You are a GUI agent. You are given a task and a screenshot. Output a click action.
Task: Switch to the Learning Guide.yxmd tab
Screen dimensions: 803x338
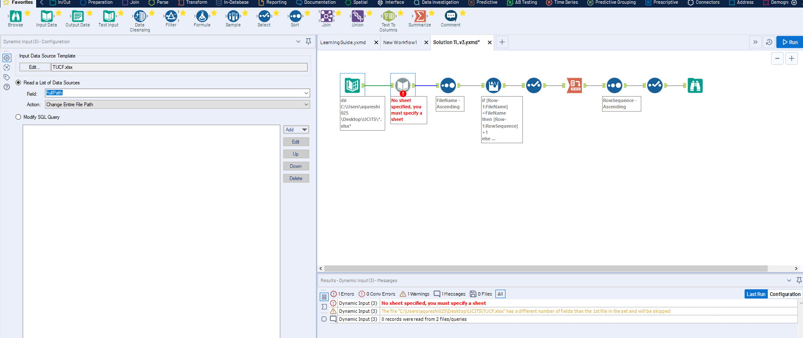coord(343,42)
